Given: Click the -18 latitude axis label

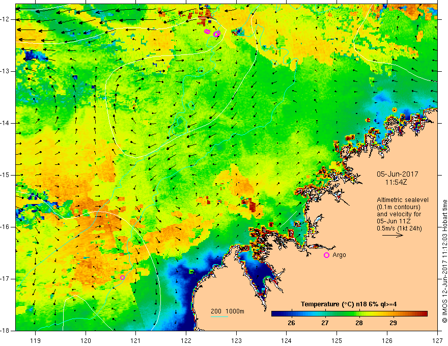Looking at the screenshot, I should (5, 331).
